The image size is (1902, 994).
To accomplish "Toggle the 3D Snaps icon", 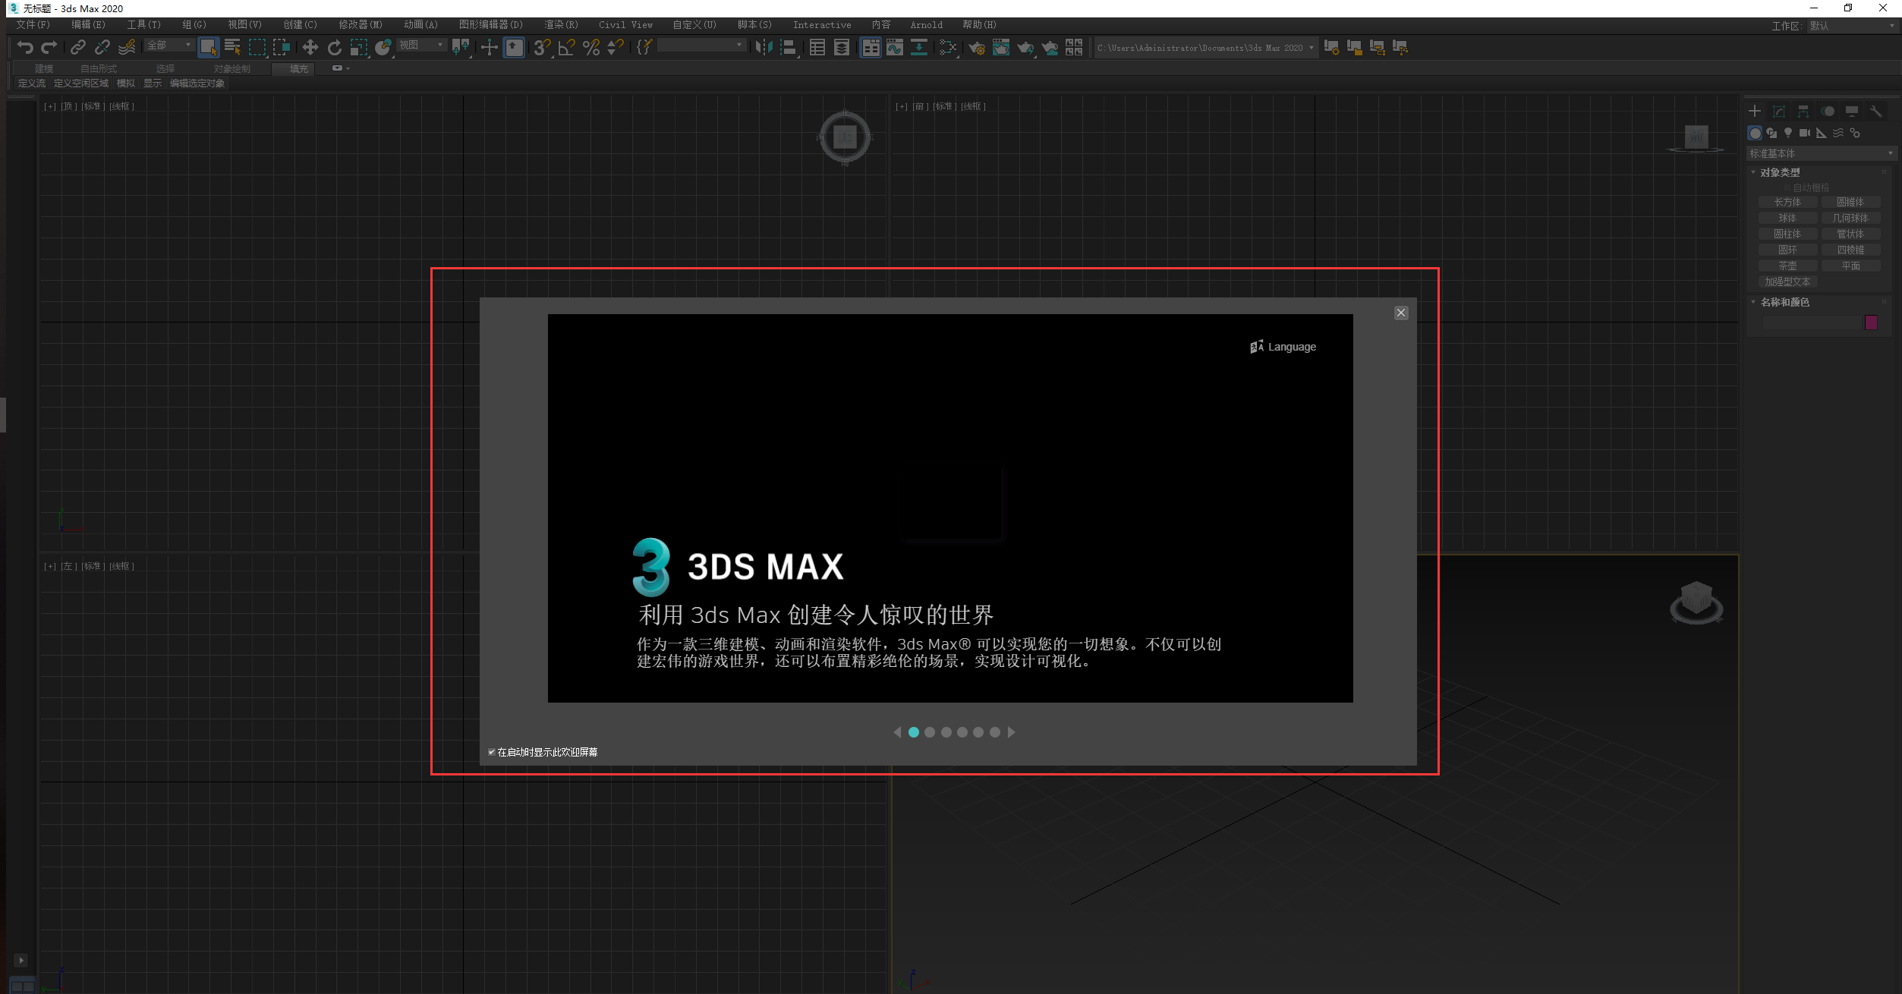I will point(542,47).
